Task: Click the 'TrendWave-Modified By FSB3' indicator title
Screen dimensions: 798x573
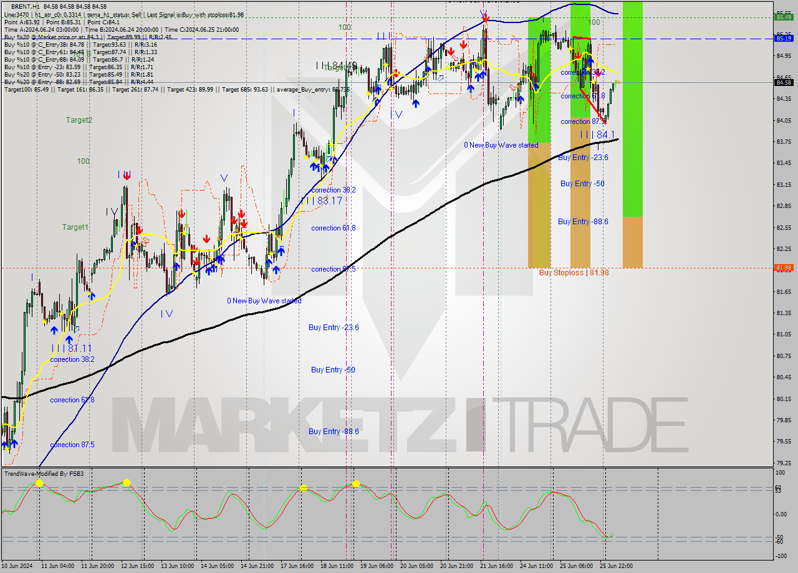Action: 44,474
